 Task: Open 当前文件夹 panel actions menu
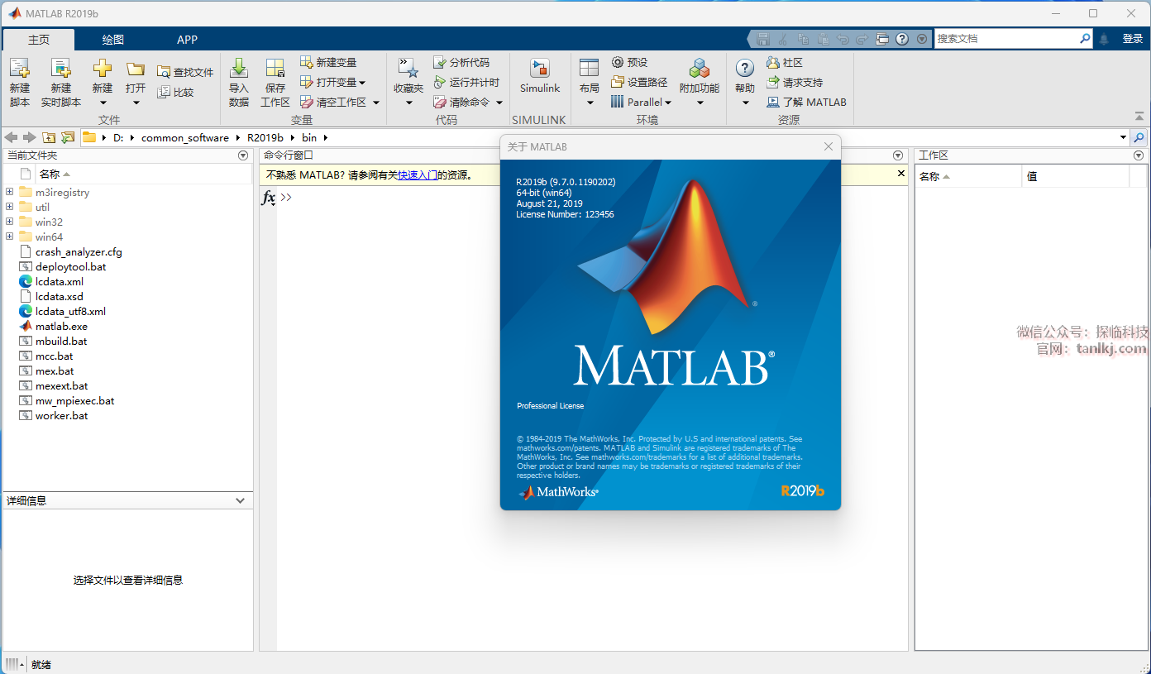tap(243, 155)
